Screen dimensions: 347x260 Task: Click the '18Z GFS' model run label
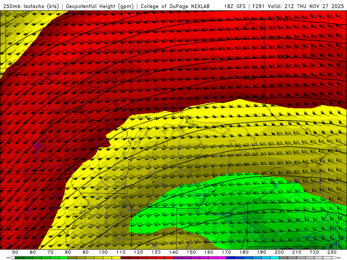click(235, 6)
